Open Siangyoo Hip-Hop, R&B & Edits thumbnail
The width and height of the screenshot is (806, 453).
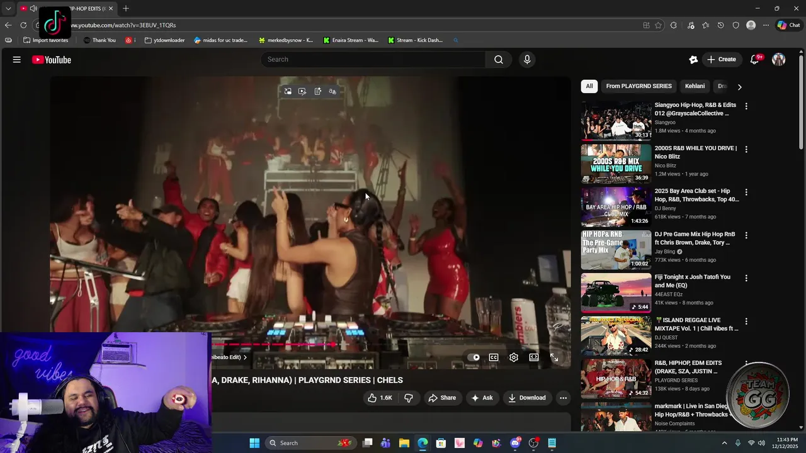[x=616, y=121]
